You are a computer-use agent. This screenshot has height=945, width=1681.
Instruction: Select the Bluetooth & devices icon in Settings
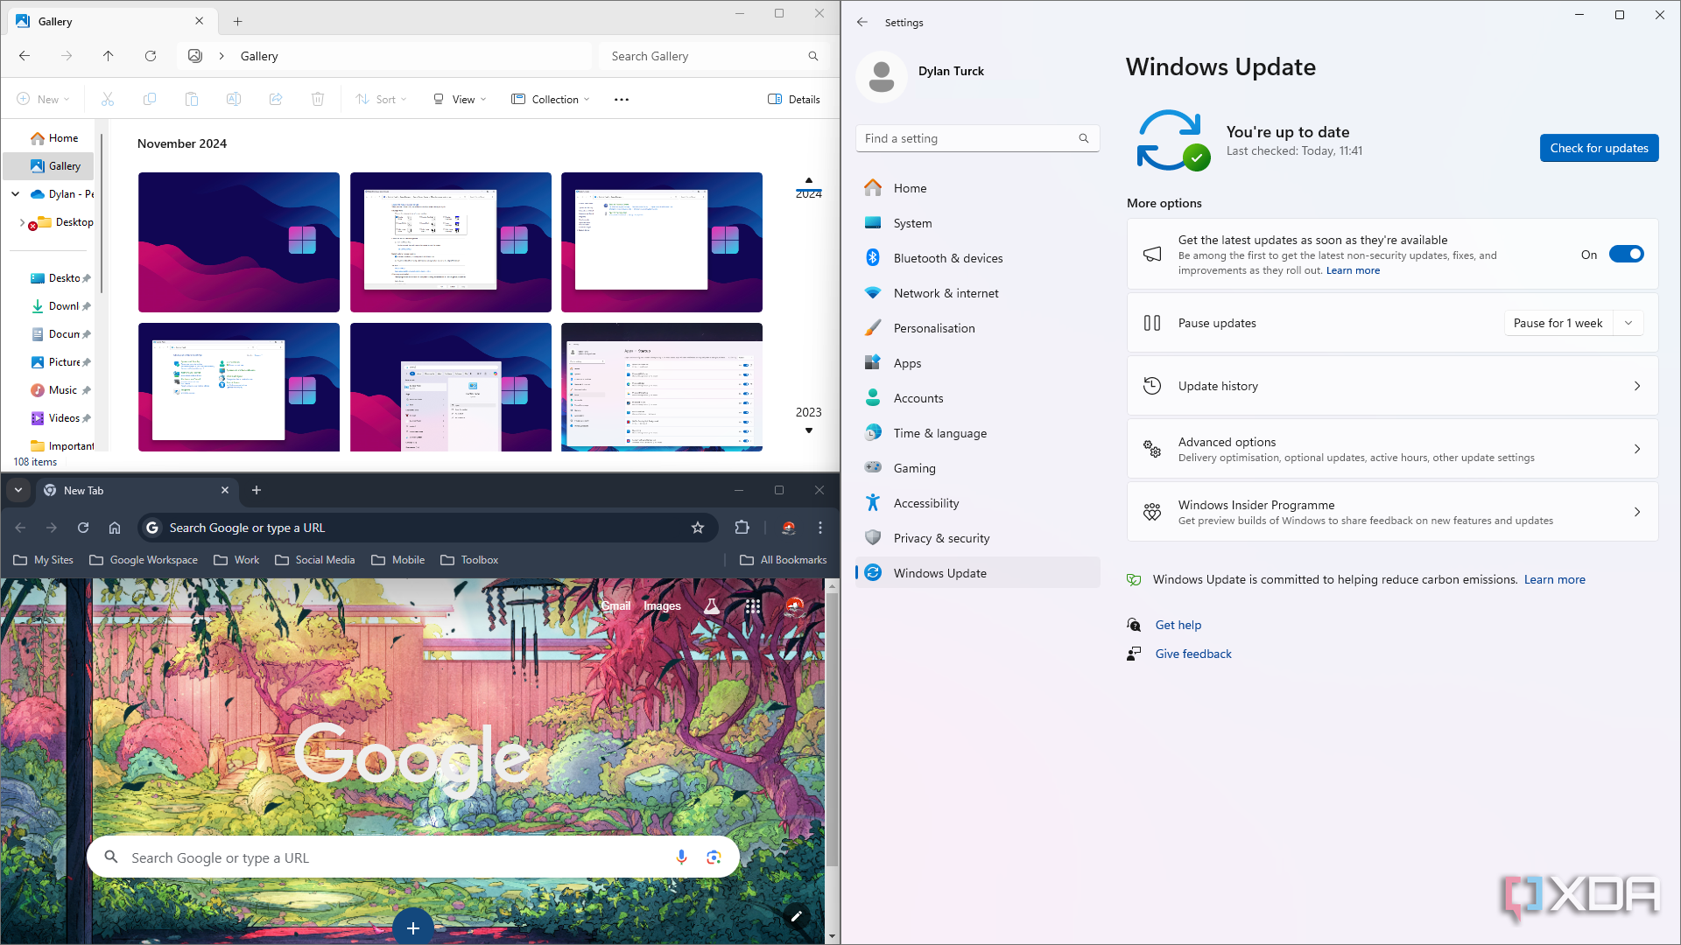pyautogui.click(x=874, y=257)
